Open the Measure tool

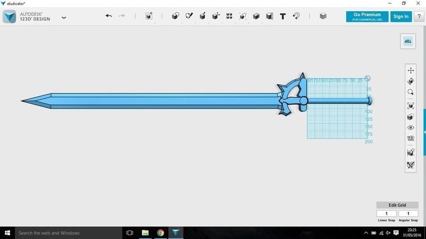coord(269,16)
